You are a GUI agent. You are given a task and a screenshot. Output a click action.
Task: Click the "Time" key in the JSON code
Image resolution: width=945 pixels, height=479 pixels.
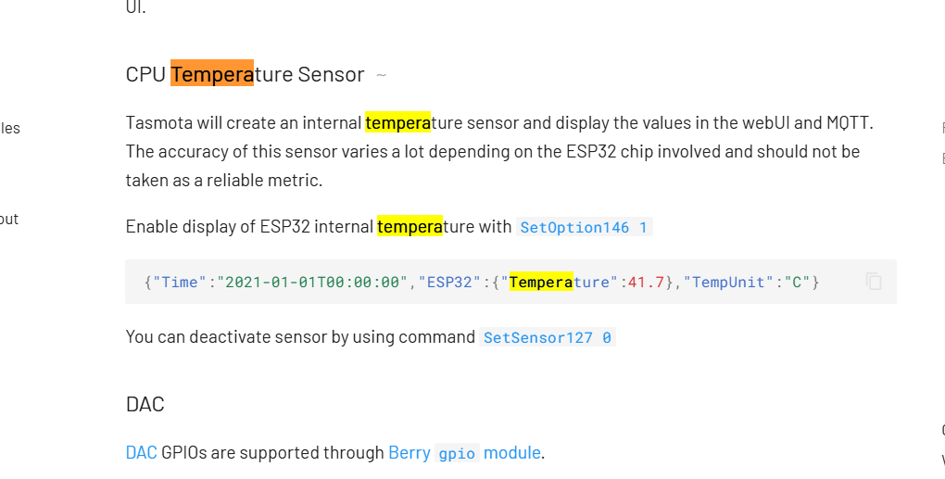(x=181, y=282)
